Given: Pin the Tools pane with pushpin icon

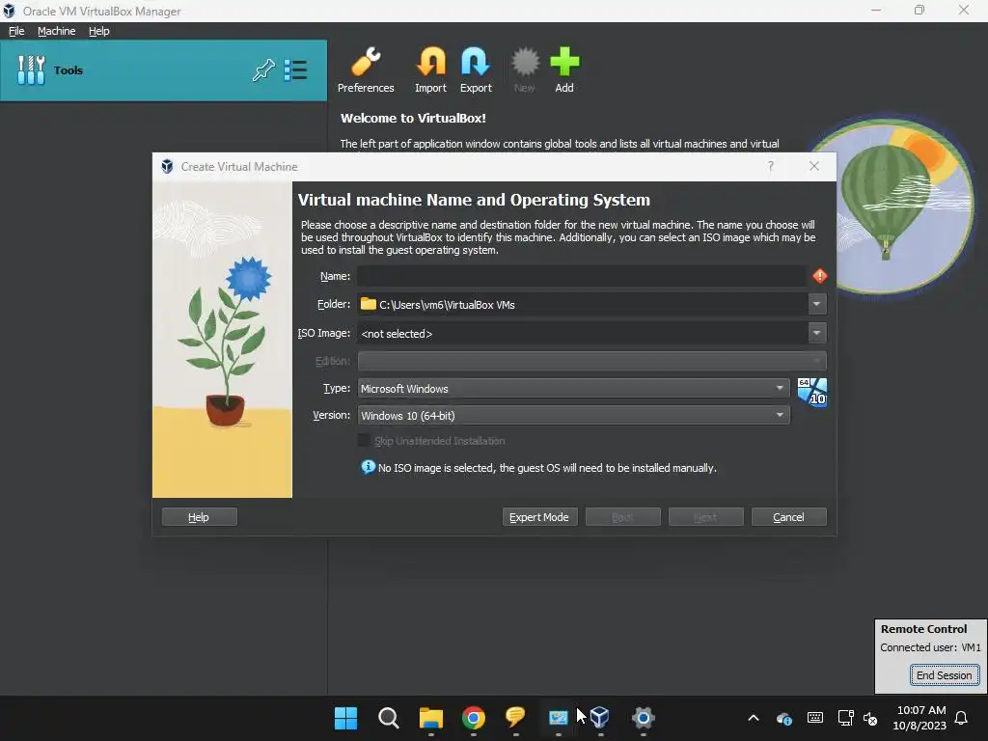Looking at the screenshot, I should tap(263, 69).
